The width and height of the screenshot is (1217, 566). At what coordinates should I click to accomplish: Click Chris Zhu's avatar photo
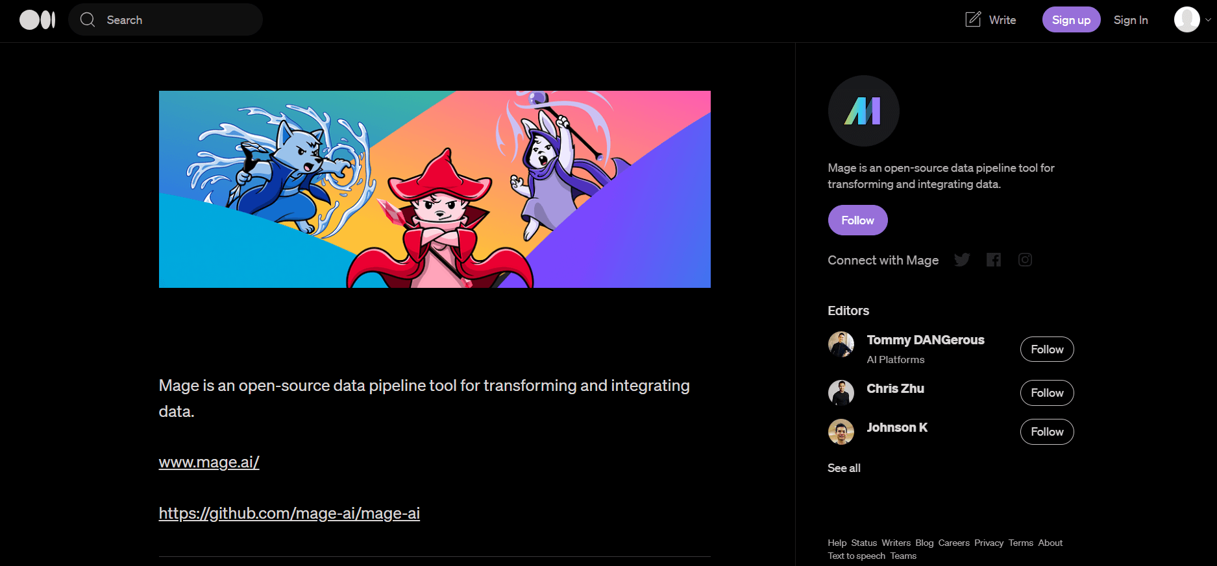click(x=841, y=393)
